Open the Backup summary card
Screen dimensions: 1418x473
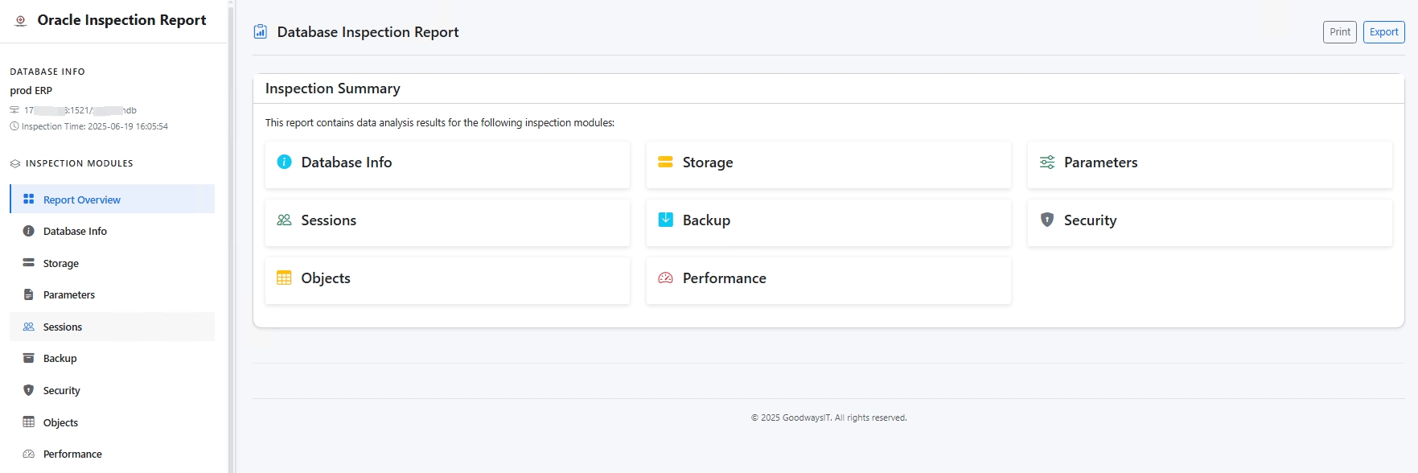828,223
